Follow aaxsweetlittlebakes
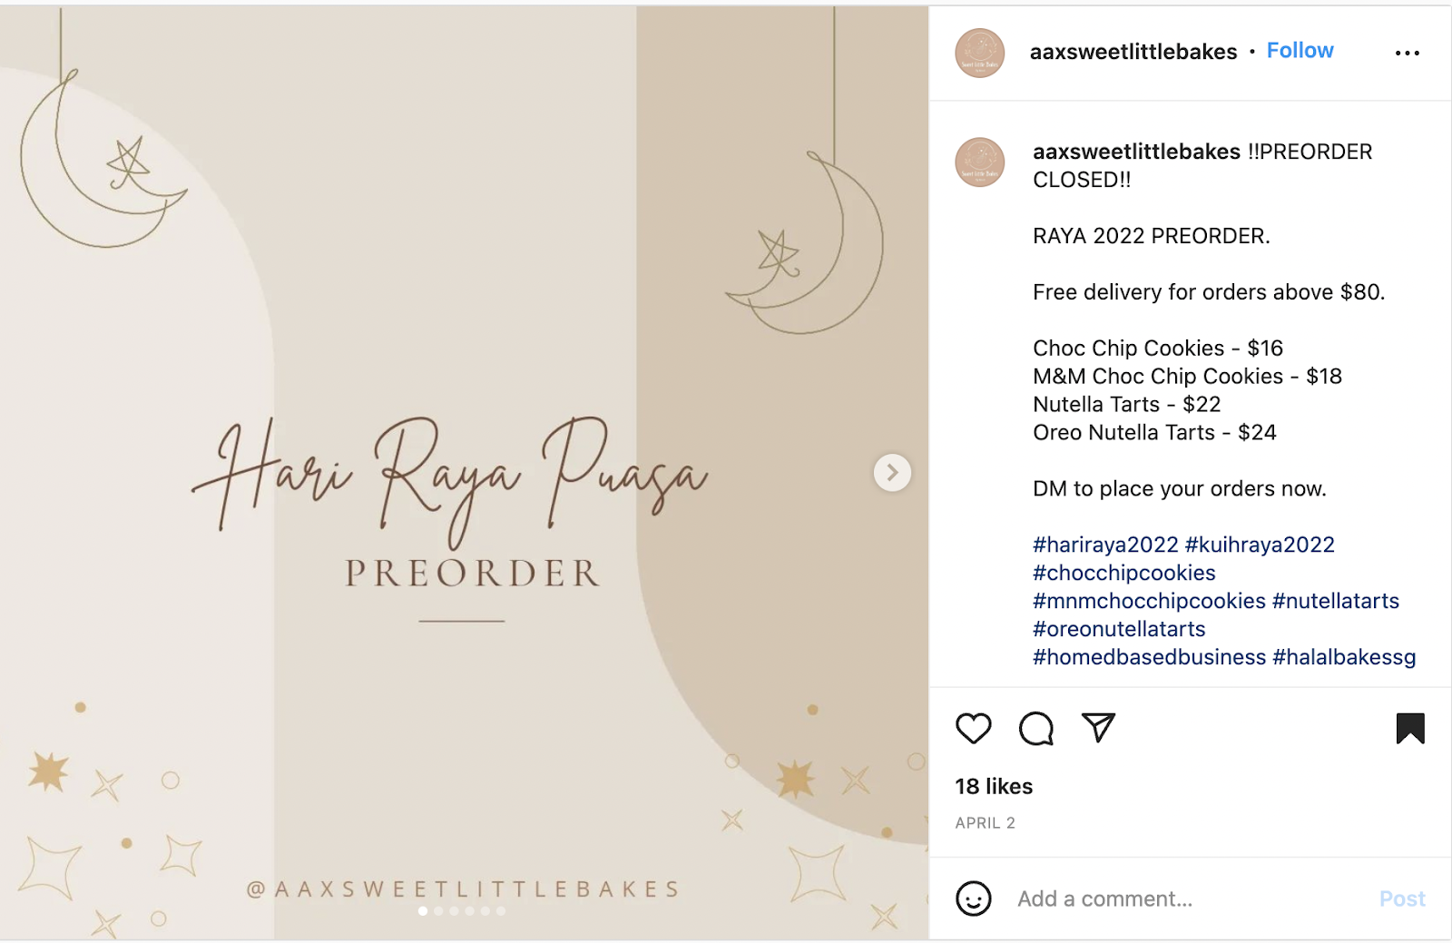1452x943 pixels. (1300, 51)
